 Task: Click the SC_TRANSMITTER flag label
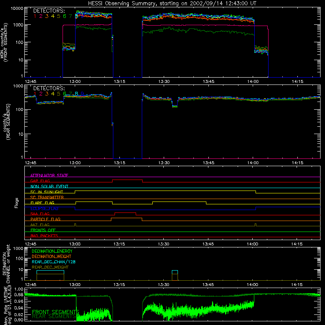click(x=47, y=197)
